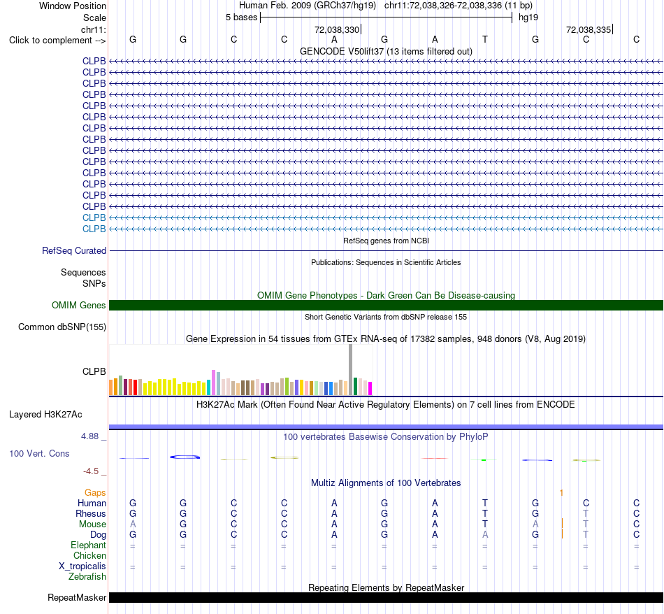Viewport: 664px width, 614px height.
Task: Click the -4.5 lower conservation scale value
Action: coord(91,471)
